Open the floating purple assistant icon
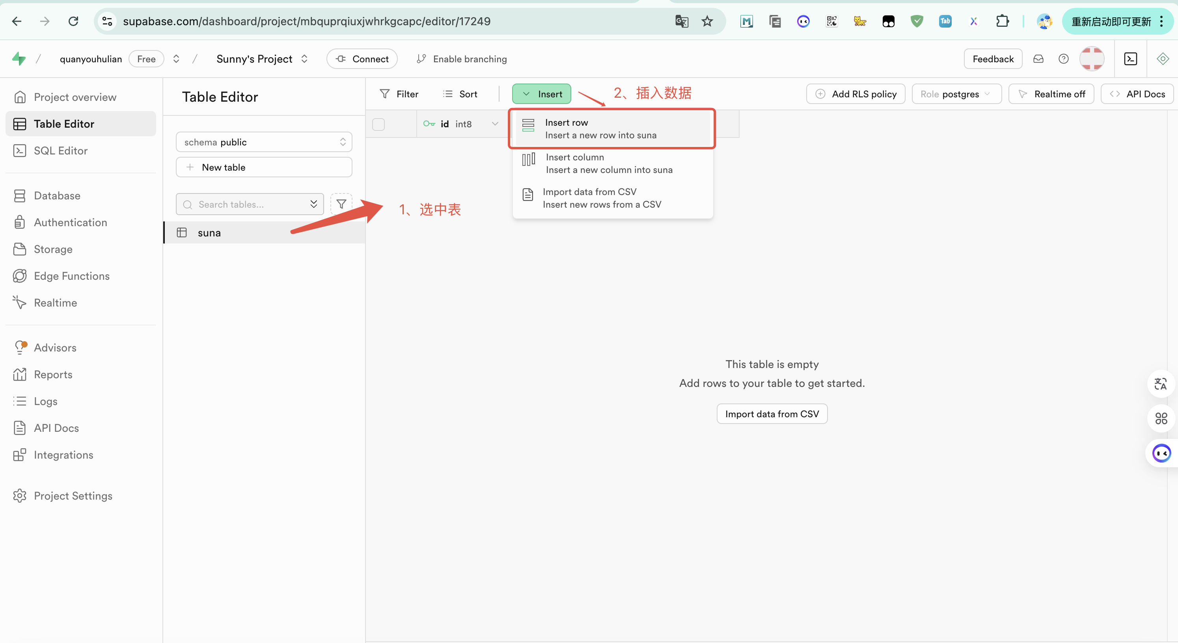This screenshot has width=1178, height=643. coord(1161,453)
